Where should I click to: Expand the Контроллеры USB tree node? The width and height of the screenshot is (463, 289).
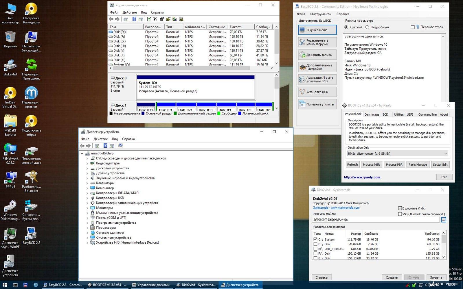pyautogui.click(x=87, y=198)
